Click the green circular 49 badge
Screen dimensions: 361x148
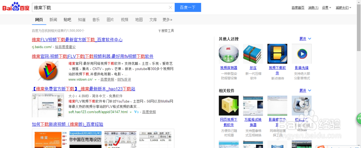(x=359, y=118)
